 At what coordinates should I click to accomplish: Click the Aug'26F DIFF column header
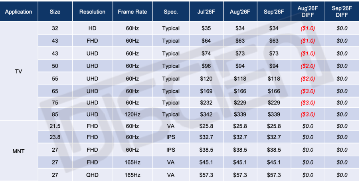coord(308,12)
